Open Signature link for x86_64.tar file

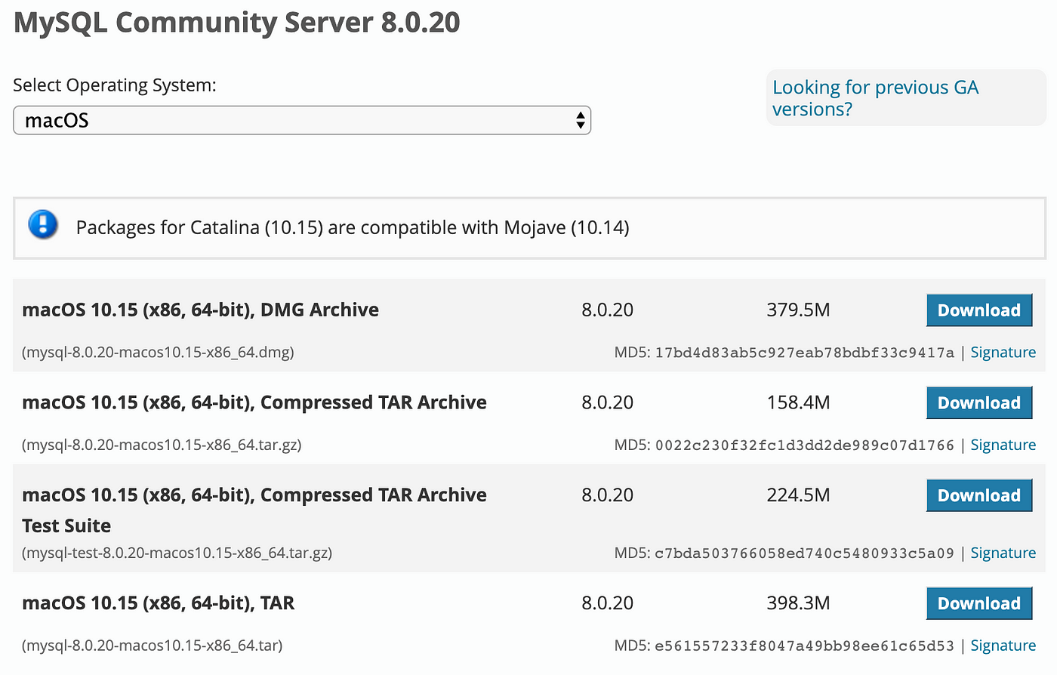1003,646
